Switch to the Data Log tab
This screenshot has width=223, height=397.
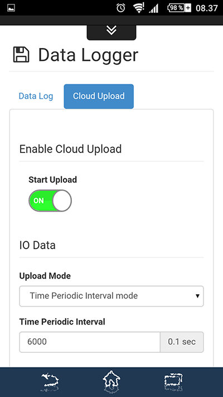click(36, 96)
